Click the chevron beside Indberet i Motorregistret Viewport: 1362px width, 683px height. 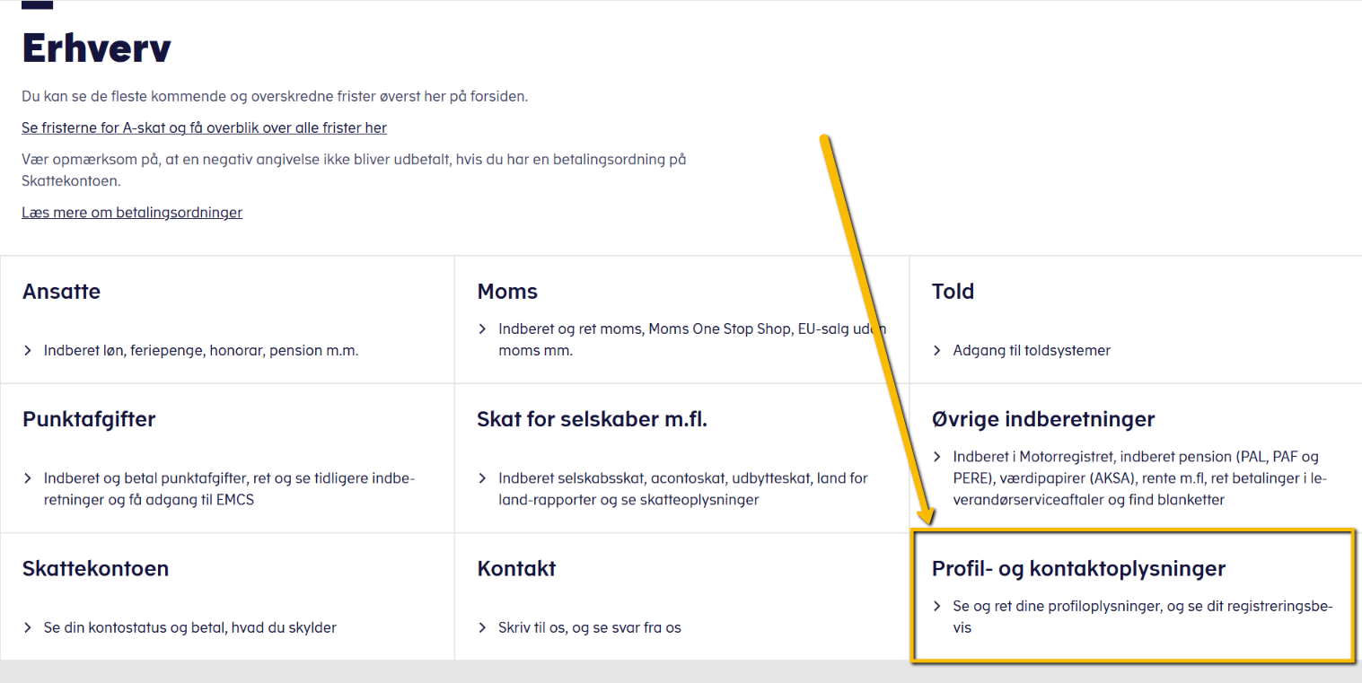(936, 457)
